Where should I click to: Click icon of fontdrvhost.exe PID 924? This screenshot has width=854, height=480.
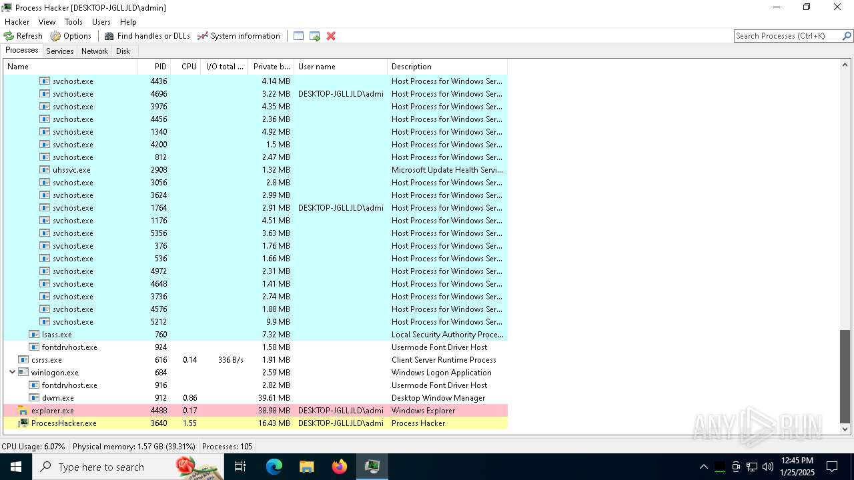[34, 347]
